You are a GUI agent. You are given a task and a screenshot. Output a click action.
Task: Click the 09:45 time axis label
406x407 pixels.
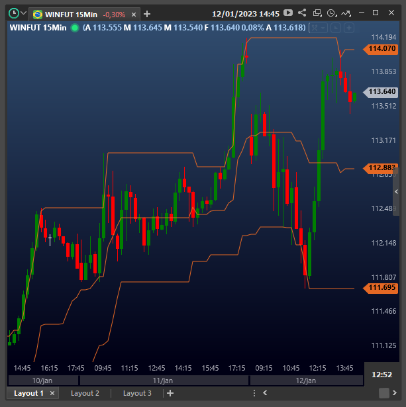tap(103, 368)
